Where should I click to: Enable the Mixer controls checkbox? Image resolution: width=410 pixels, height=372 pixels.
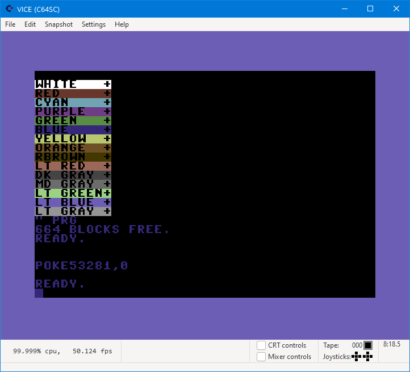pyautogui.click(x=261, y=357)
